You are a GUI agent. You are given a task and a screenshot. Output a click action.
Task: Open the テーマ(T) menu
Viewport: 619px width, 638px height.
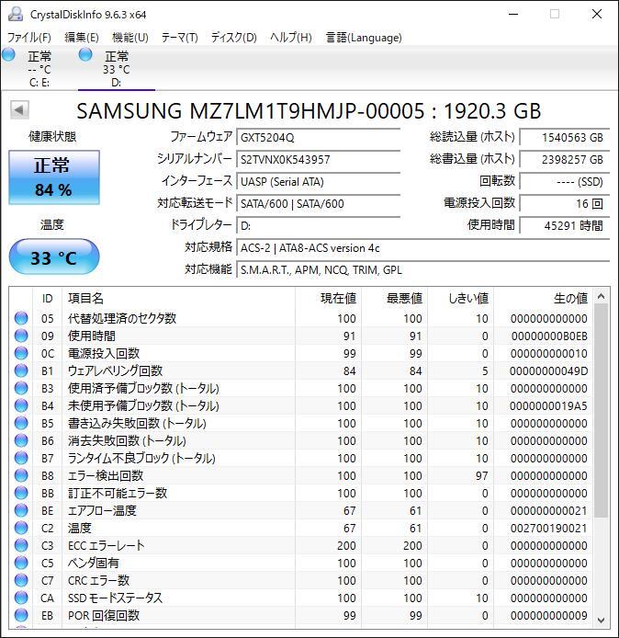[180, 38]
